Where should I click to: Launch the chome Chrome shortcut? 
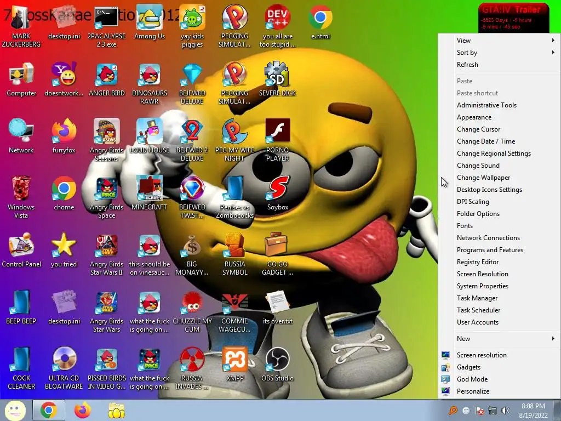pos(64,194)
